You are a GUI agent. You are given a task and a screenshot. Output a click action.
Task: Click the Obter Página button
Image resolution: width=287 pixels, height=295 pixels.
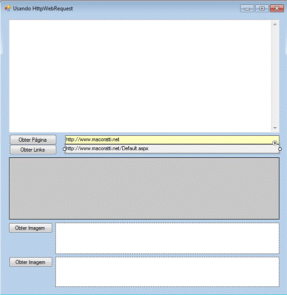pyautogui.click(x=33, y=140)
